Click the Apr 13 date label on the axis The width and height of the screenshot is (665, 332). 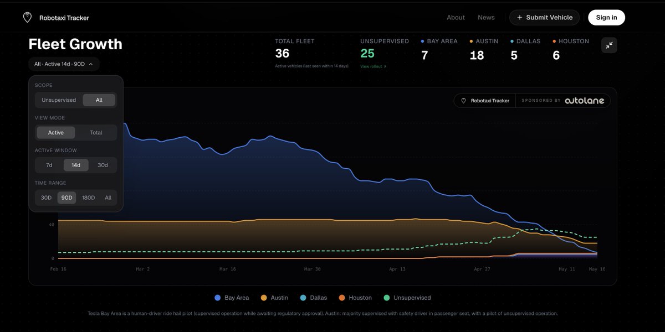coord(397,269)
